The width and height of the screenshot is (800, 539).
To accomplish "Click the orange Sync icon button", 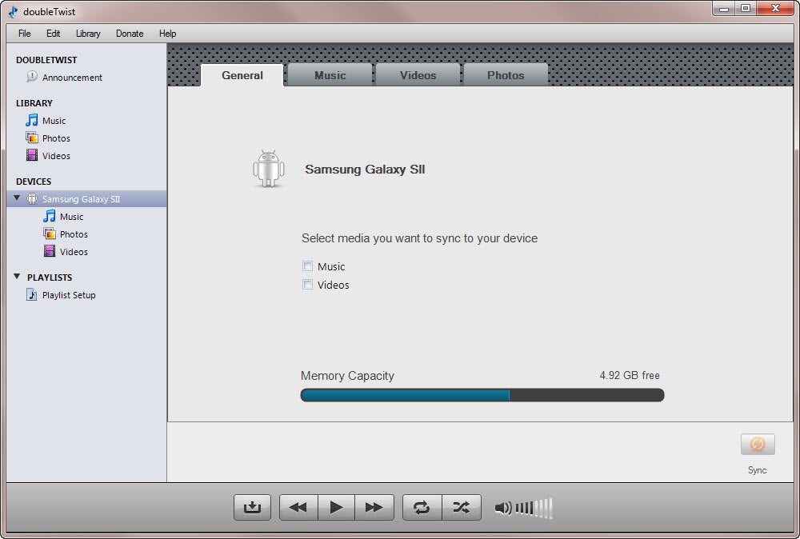I will point(757,445).
